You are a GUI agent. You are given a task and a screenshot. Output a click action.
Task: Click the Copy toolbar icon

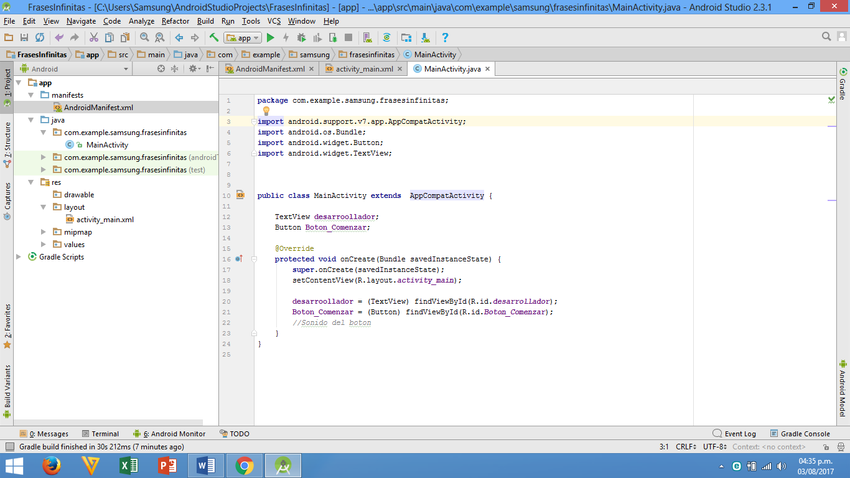click(x=110, y=38)
